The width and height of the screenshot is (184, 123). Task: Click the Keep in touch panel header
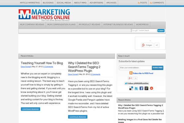tap(141, 56)
